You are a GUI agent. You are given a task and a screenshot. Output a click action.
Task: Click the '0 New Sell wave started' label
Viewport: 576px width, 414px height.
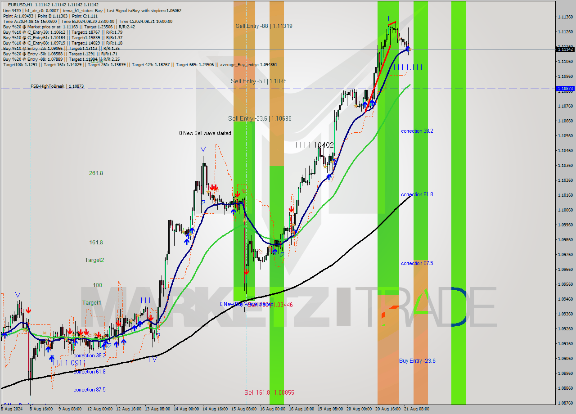(205, 133)
